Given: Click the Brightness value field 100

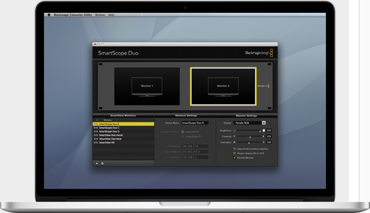Looking at the screenshot, I should click(x=269, y=130).
